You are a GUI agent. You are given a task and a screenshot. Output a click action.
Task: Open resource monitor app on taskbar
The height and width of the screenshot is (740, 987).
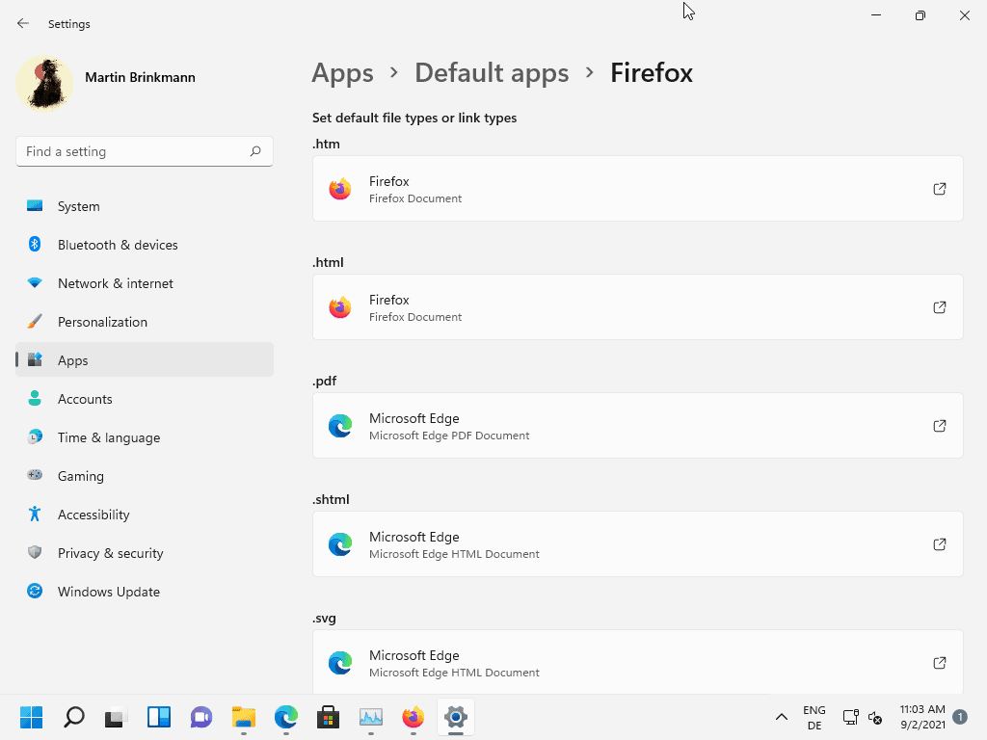point(371,717)
